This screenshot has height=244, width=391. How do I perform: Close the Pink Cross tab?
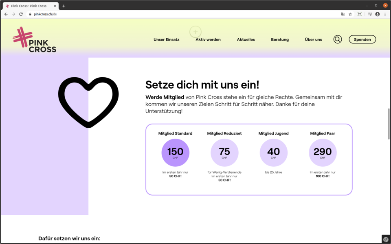click(55, 6)
